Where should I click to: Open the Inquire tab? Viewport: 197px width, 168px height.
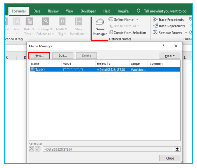pyautogui.click(x=123, y=11)
